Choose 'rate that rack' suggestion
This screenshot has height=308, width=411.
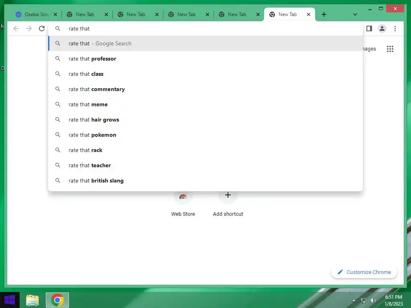(205, 150)
